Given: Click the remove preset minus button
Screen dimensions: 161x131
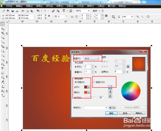Looking at the screenshot, I should (114, 108).
